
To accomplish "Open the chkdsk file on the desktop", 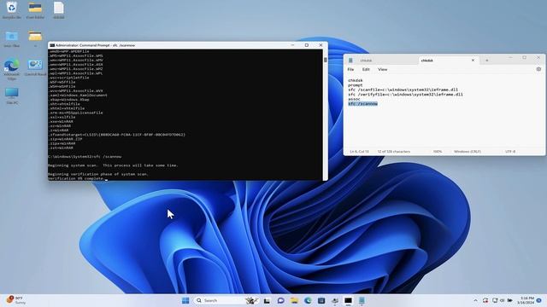I will 59,9.
